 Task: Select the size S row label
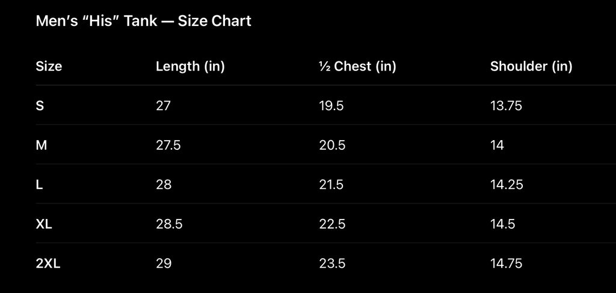[x=40, y=106]
